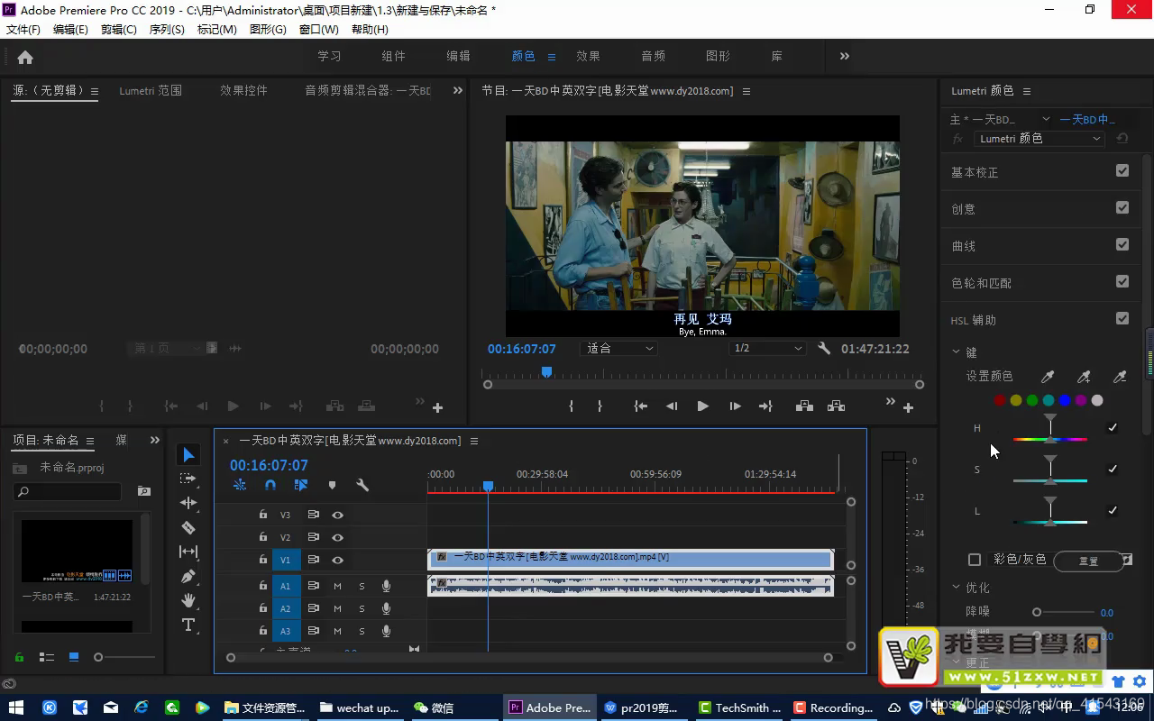Toggle V3 track lock
This screenshot has width=1154, height=721.
[x=262, y=515]
